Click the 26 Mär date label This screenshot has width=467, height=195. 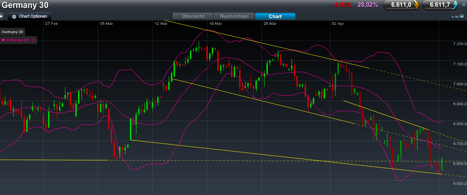coord(270,23)
